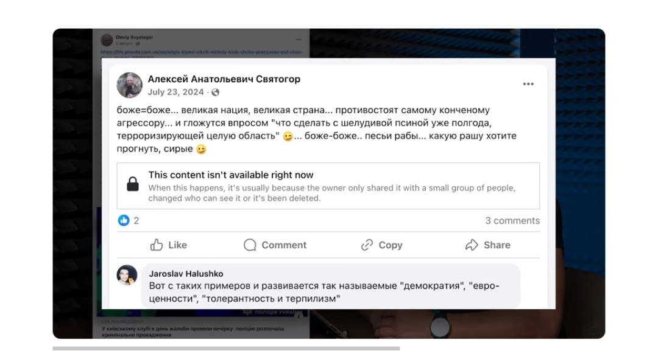
Task: Click the Share arrow button
Action: [487, 245]
